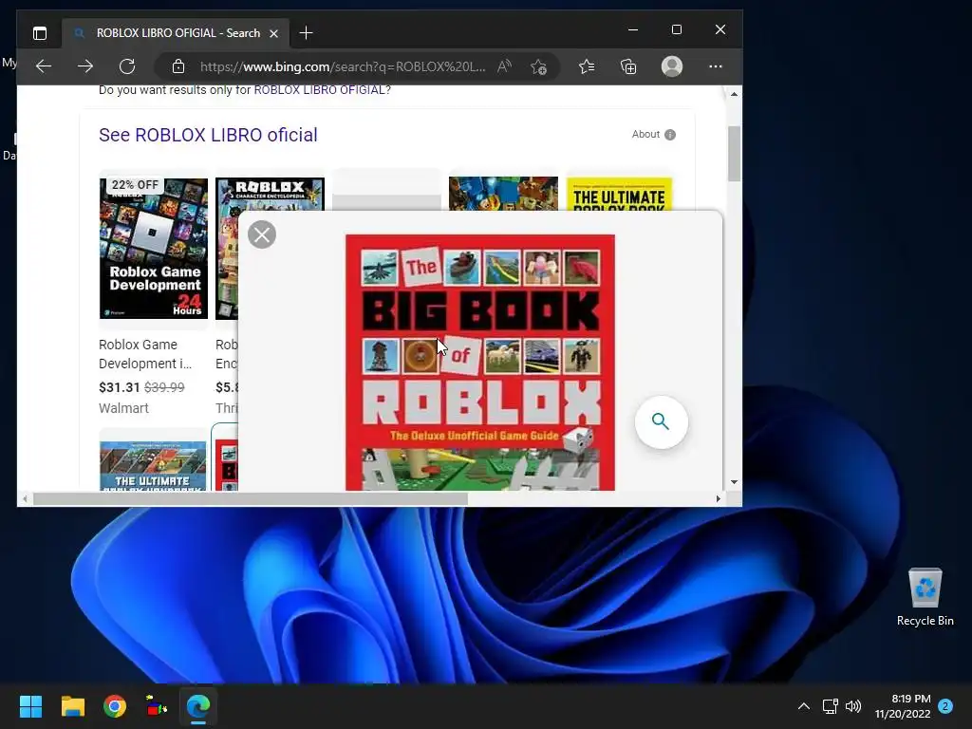The height and width of the screenshot is (729, 972).
Task: Click the vertical scrollbar thumb
Action: tap(734, 154)
